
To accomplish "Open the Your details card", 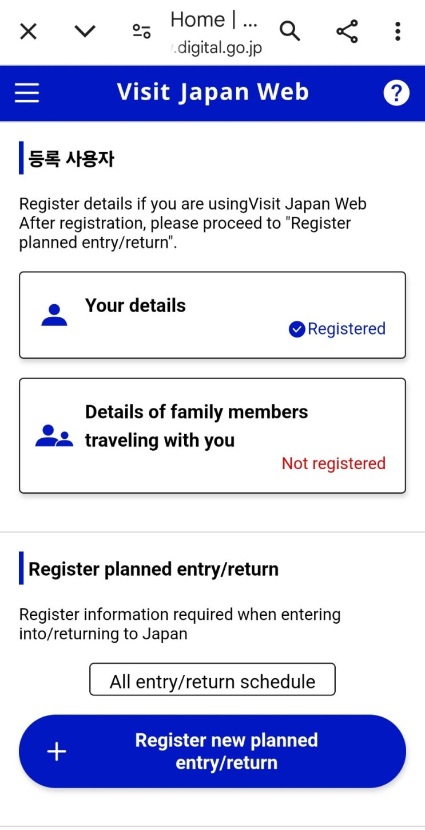I will pos(212,315).
